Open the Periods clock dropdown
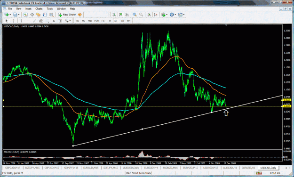The image size is (294, 177). (173, 15)
